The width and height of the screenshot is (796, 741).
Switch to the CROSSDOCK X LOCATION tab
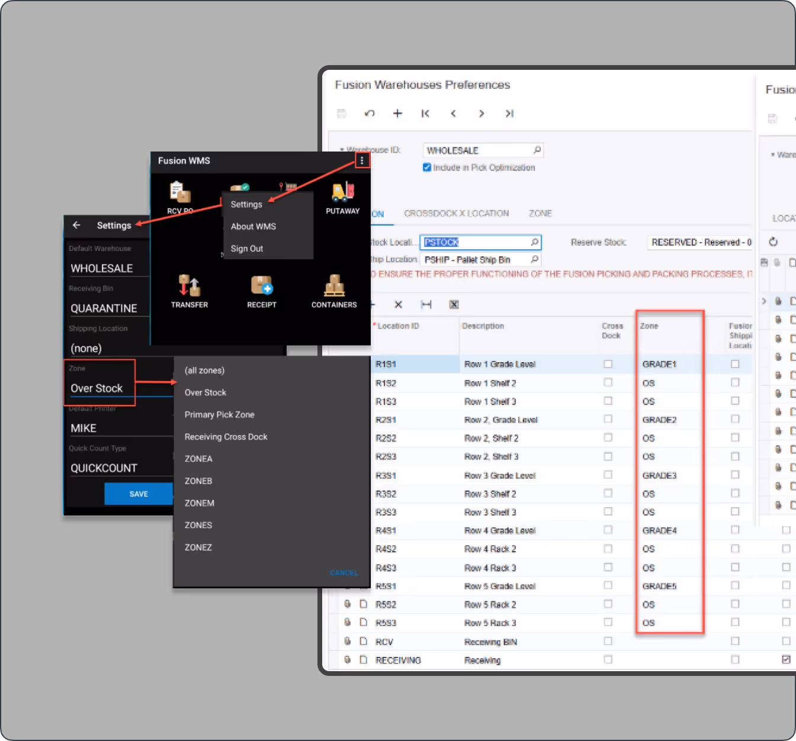(x=456, y=213)
